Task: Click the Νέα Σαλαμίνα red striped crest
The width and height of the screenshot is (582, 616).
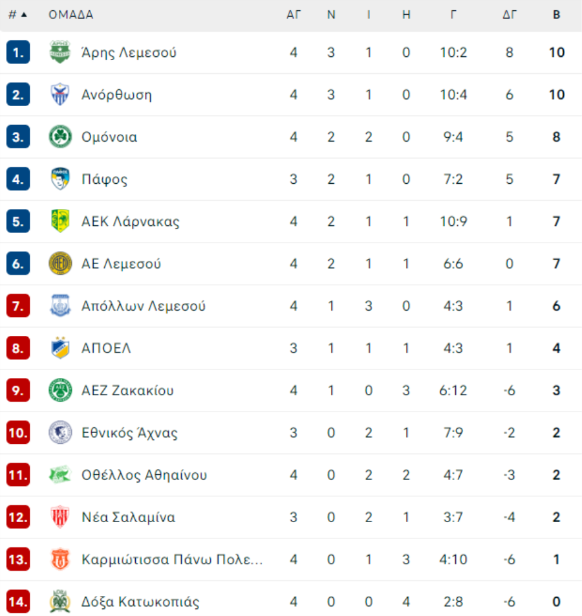Action: (60, 516)
